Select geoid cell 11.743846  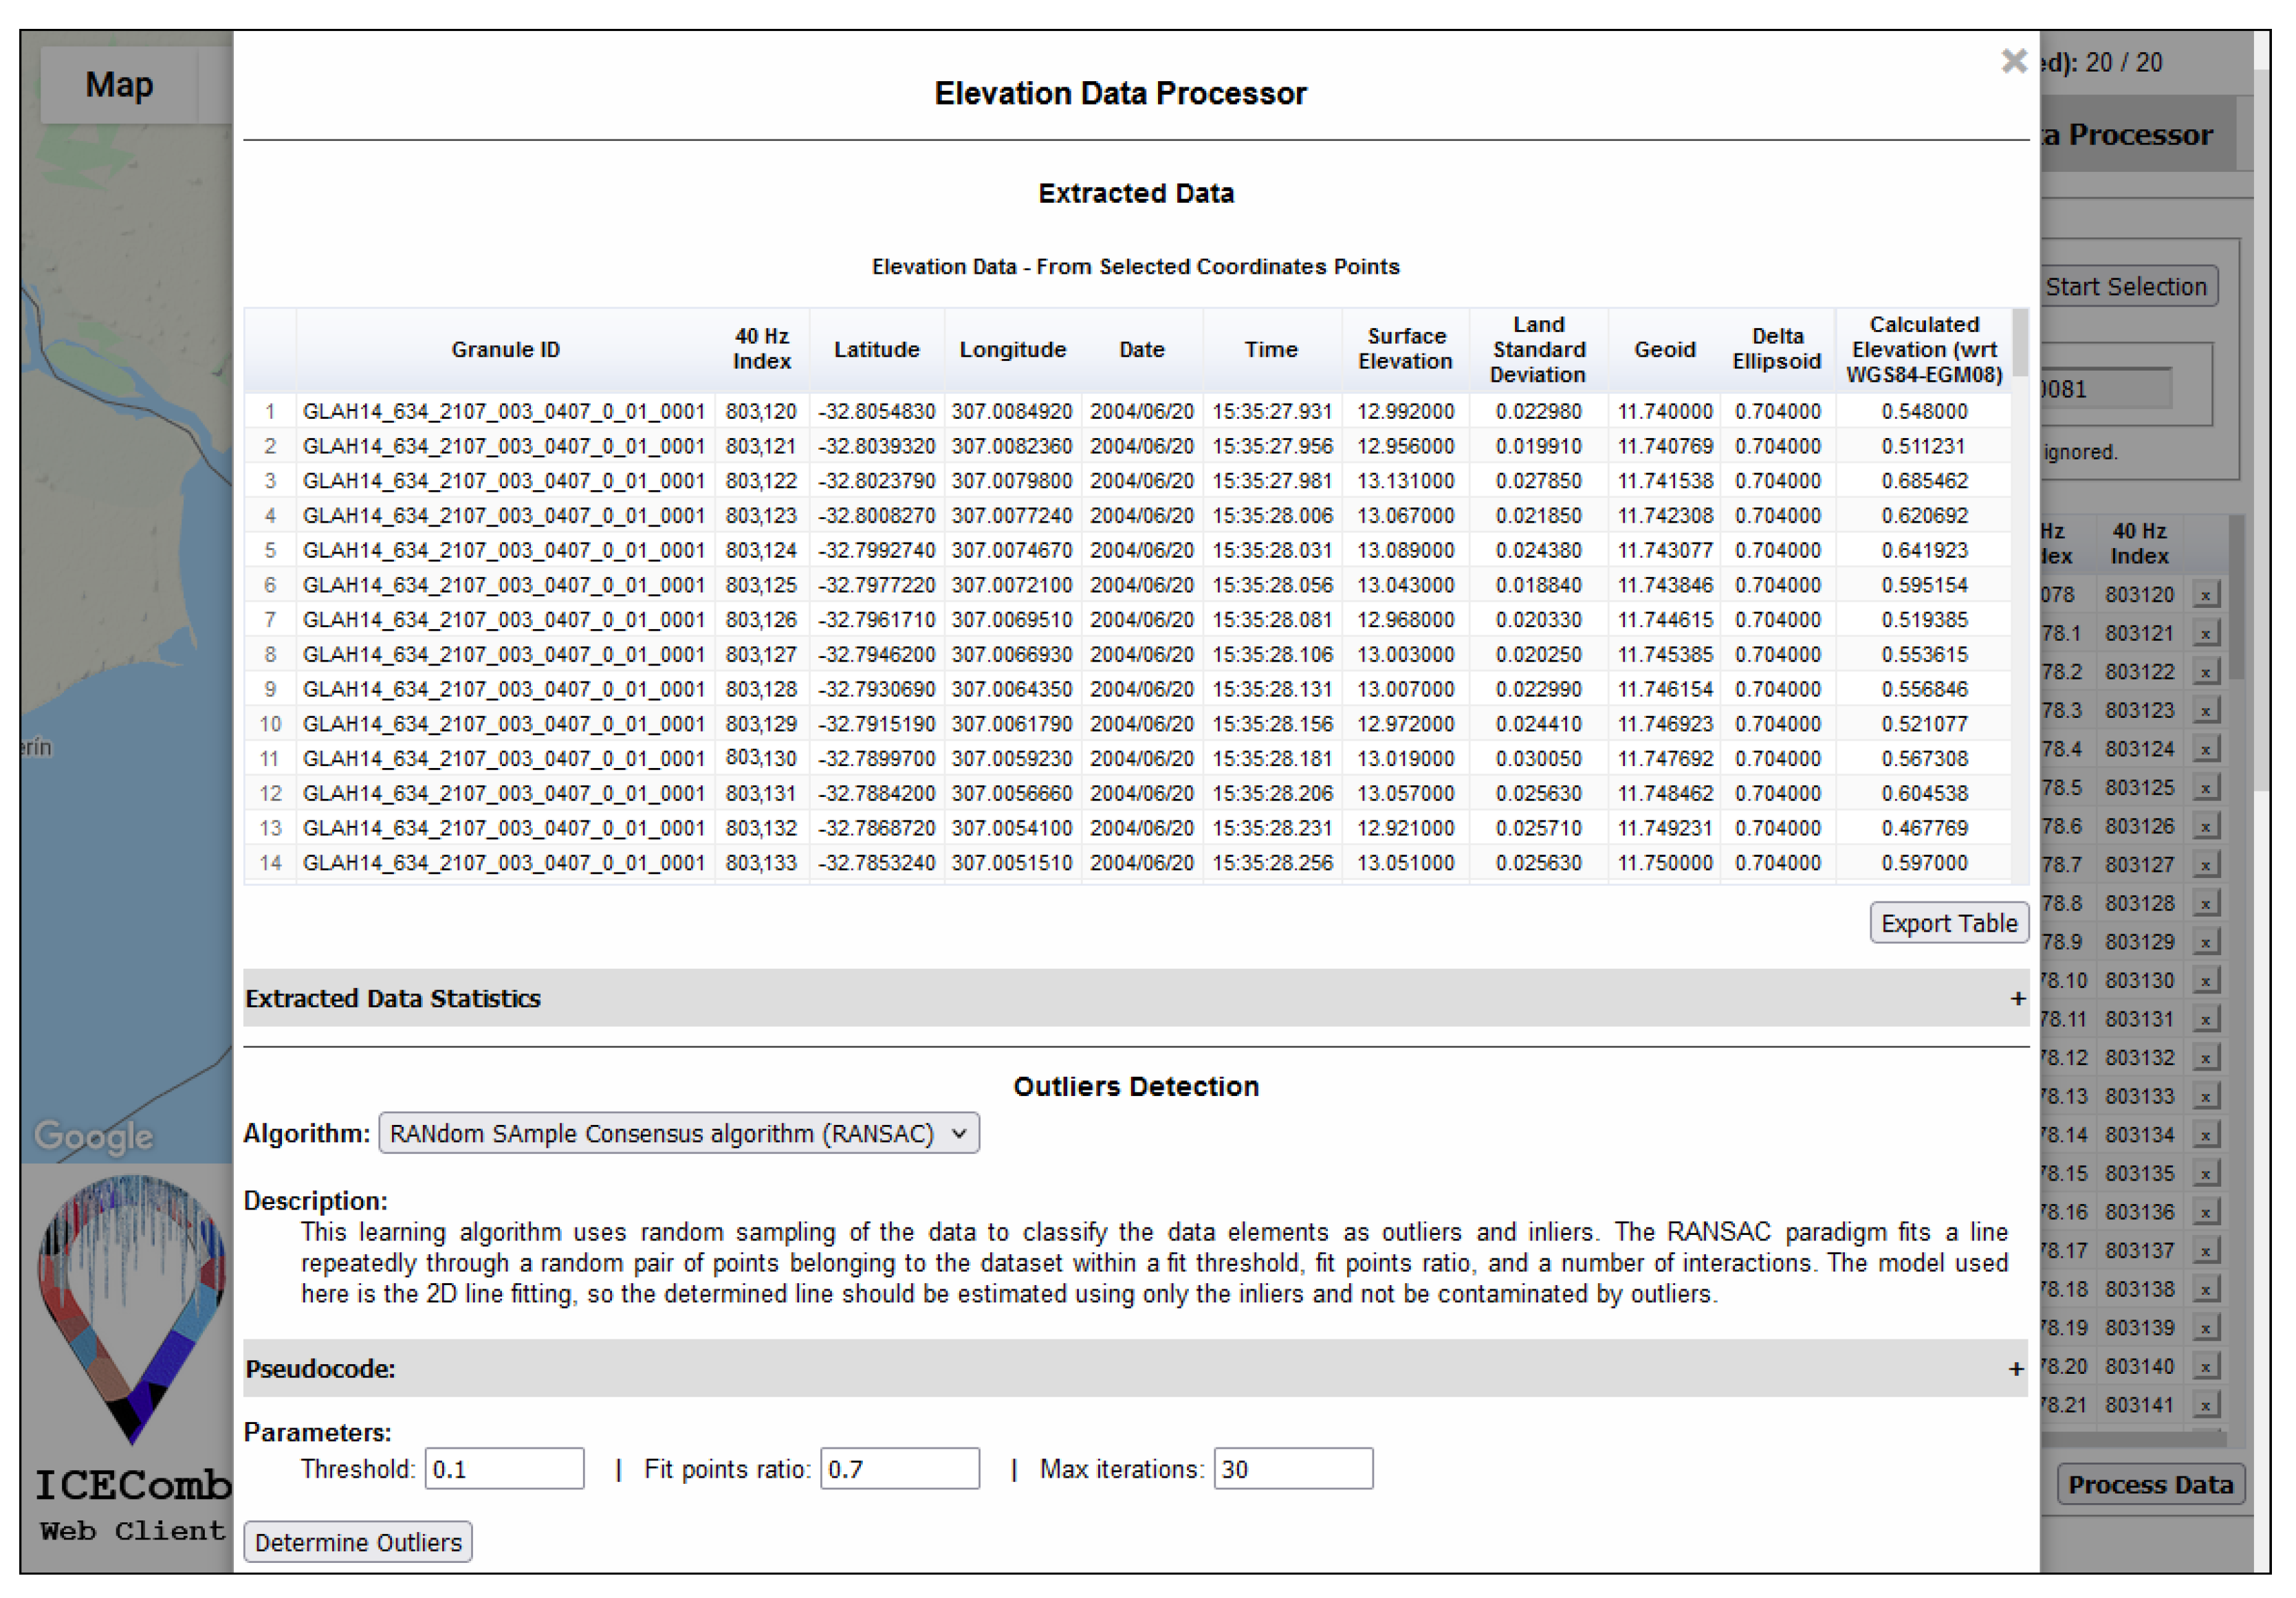tap(1665, 585)
